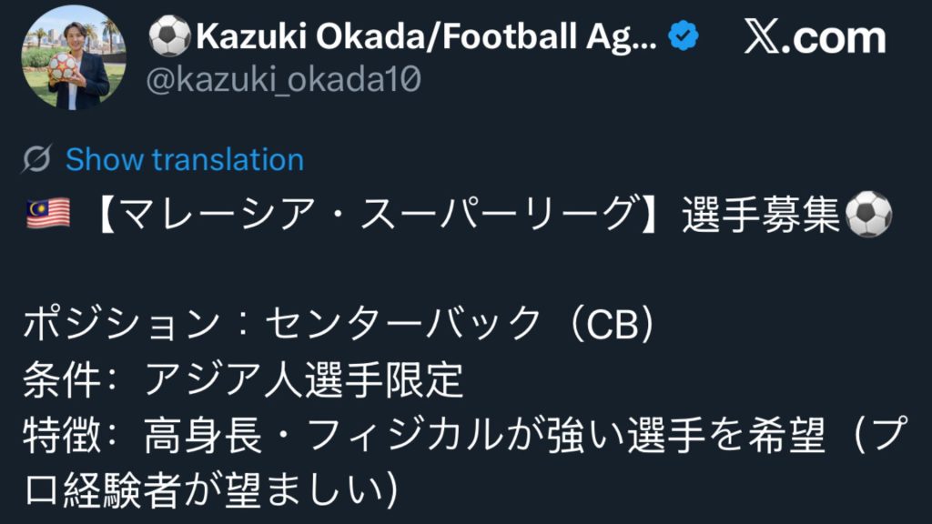Click the blue verified checkmark badge
Image resolution: width=932 pixels, height=524 pixels.
683,37
